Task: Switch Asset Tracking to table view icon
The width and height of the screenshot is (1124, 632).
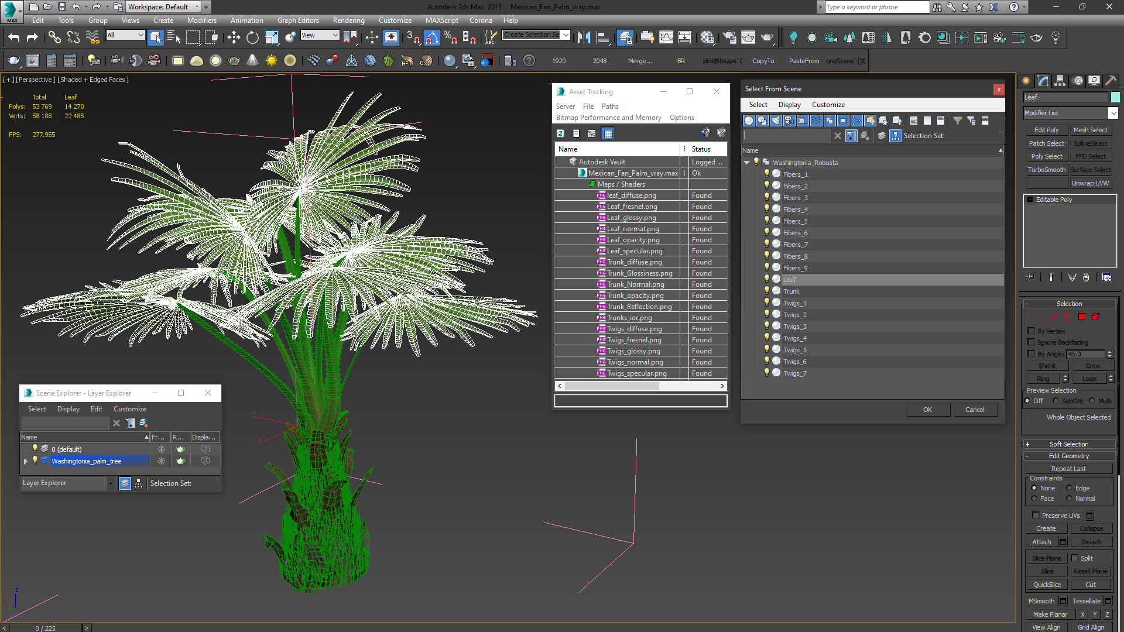Action: (608, 133)
